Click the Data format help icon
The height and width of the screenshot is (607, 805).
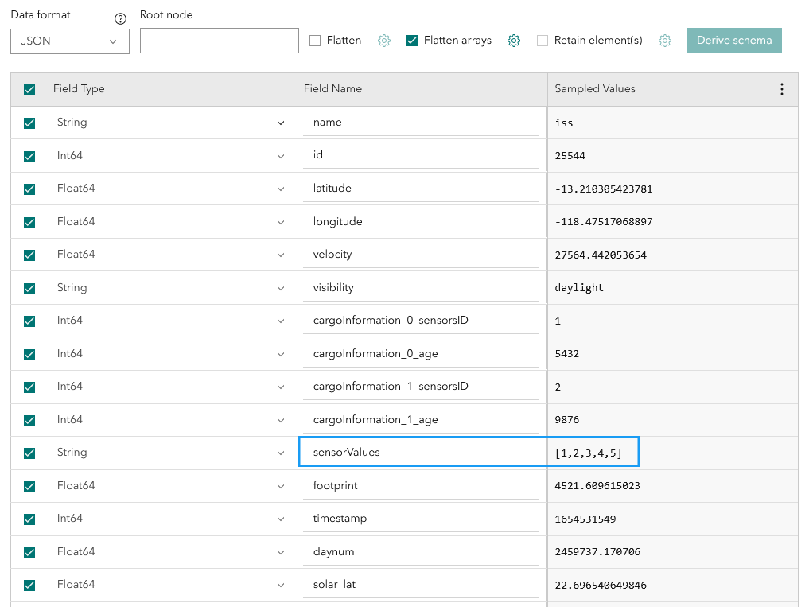(121, 19)
